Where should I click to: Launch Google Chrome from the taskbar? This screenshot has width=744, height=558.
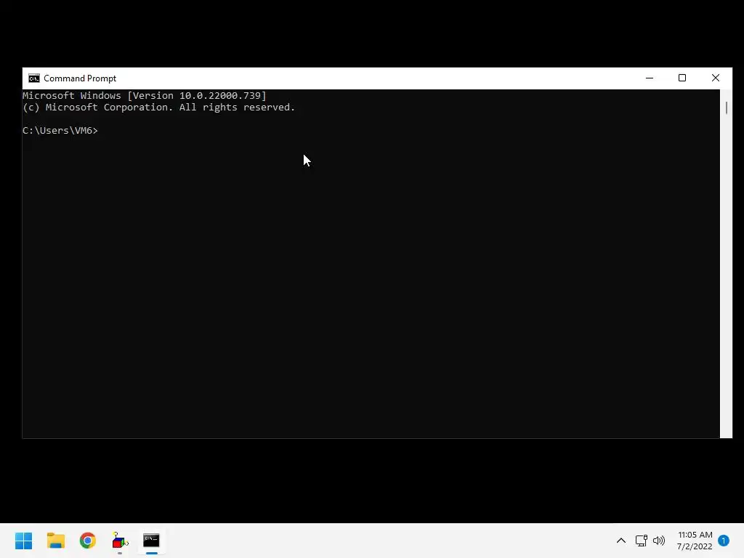coord(88,541)
